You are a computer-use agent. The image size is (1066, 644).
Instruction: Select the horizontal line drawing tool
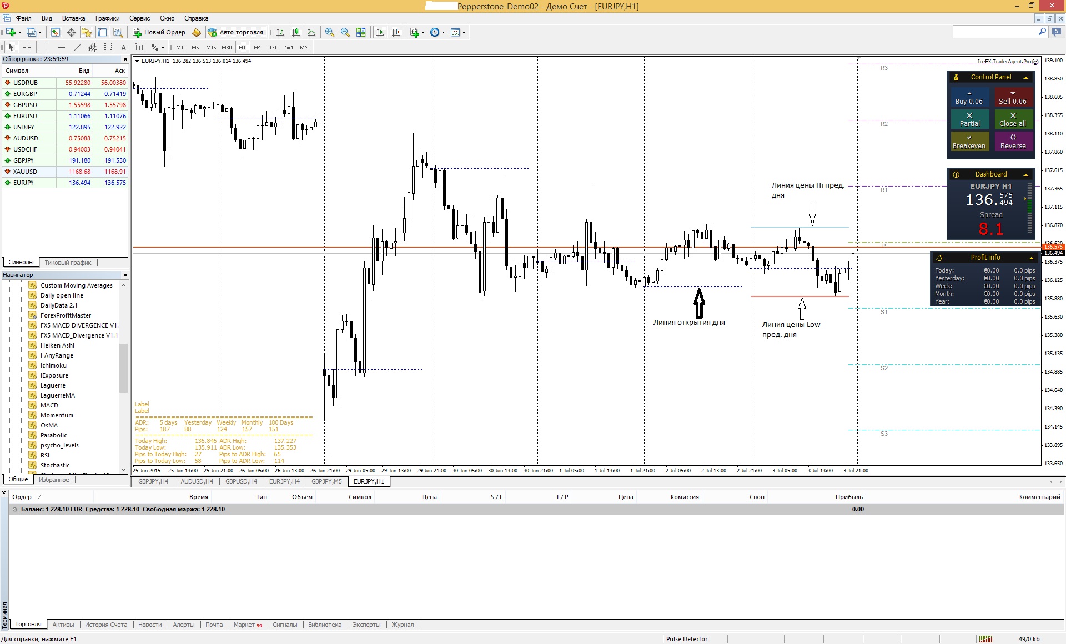(x=61, y=47)
